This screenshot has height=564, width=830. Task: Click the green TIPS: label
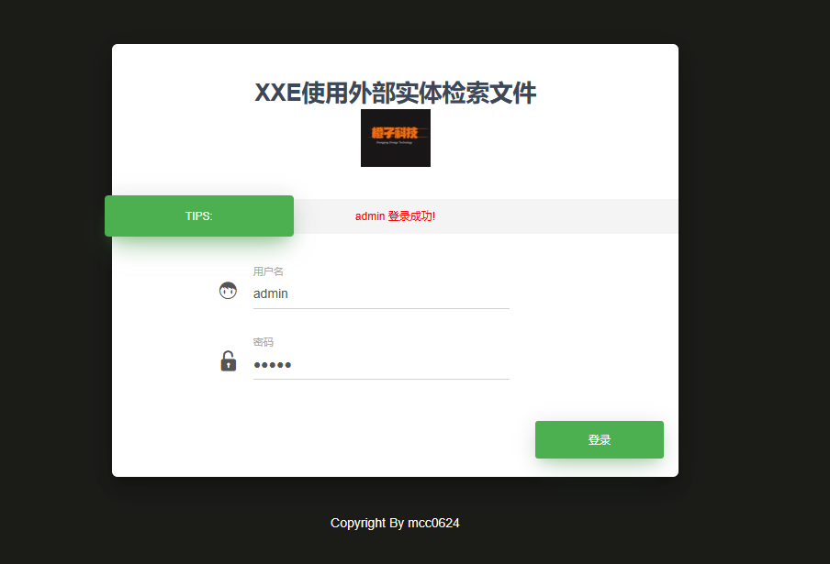[199, 216]
